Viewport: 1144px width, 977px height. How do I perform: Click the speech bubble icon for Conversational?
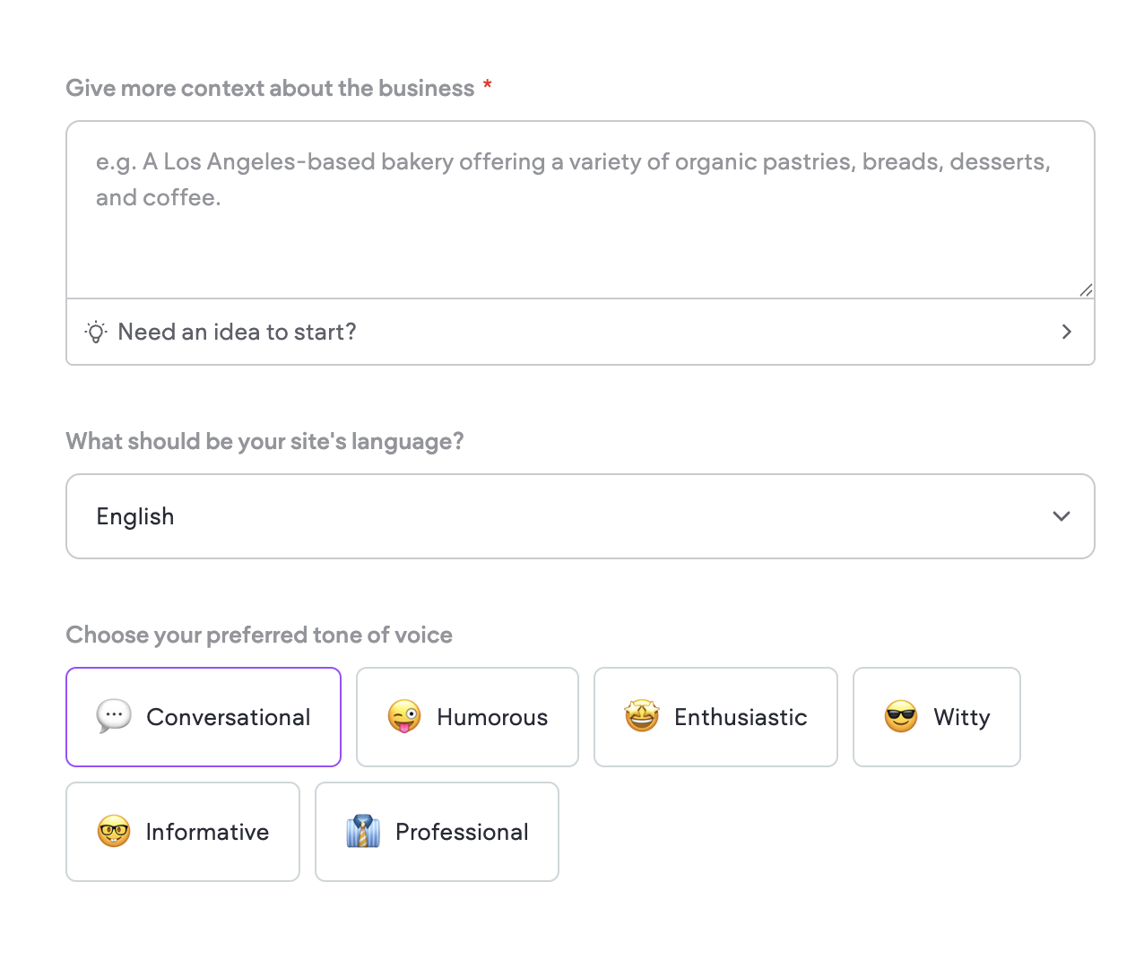[x=114, y=717]
